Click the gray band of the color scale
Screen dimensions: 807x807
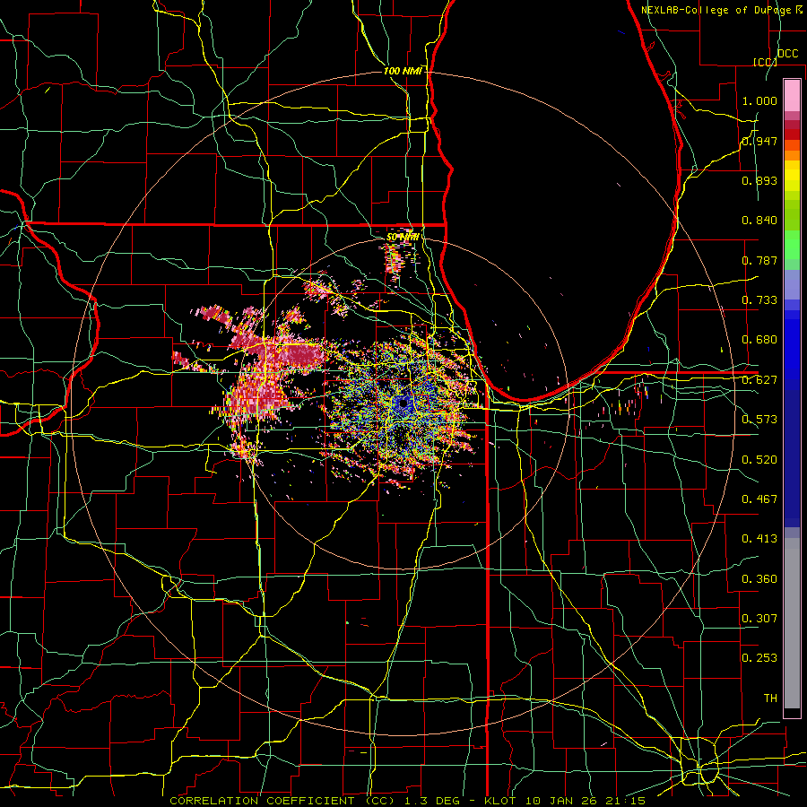click(x=792, y=623)
